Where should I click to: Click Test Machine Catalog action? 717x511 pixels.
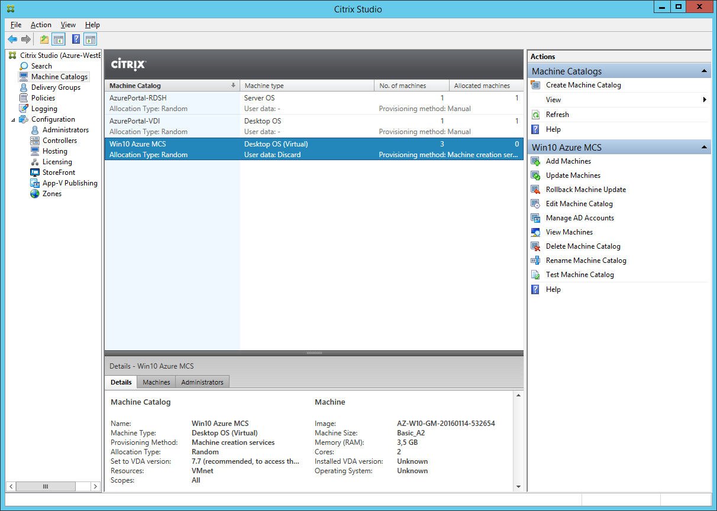point(580,275)
